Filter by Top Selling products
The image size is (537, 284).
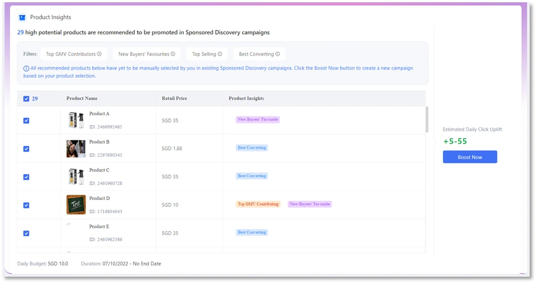click(204, 54)
